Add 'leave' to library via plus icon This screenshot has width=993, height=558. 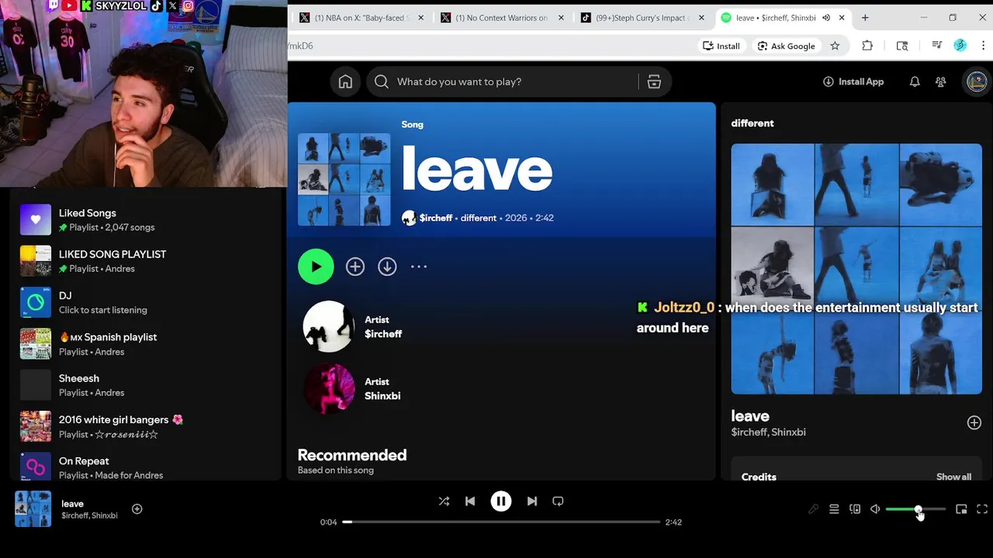point(355,267)
